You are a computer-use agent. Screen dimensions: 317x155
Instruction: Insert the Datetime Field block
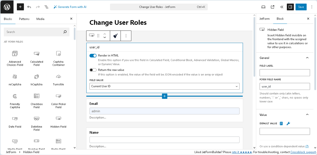(36, 123)
